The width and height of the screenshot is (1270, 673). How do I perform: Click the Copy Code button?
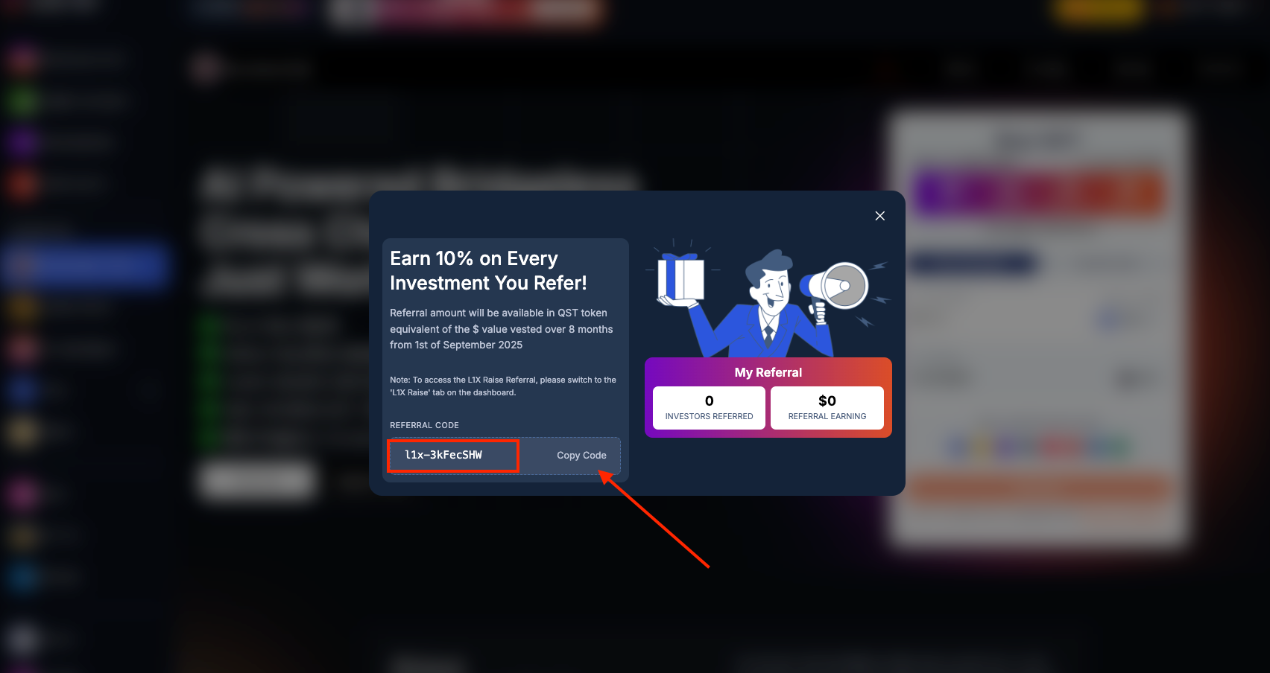(x=581, y=456)
